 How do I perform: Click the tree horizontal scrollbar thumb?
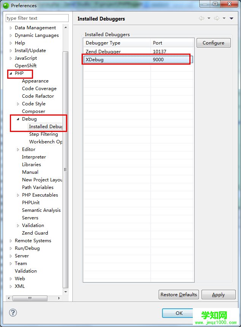[x=30, y=298]
